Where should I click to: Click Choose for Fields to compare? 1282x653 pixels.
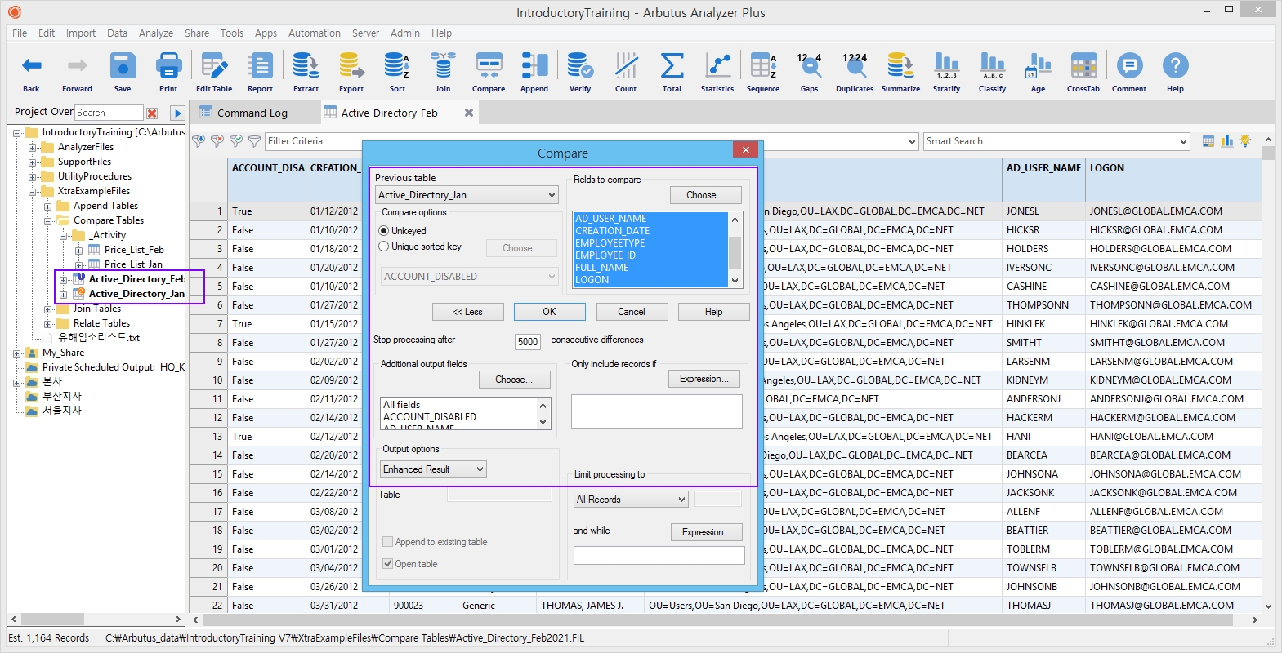[x=705, y=195]
